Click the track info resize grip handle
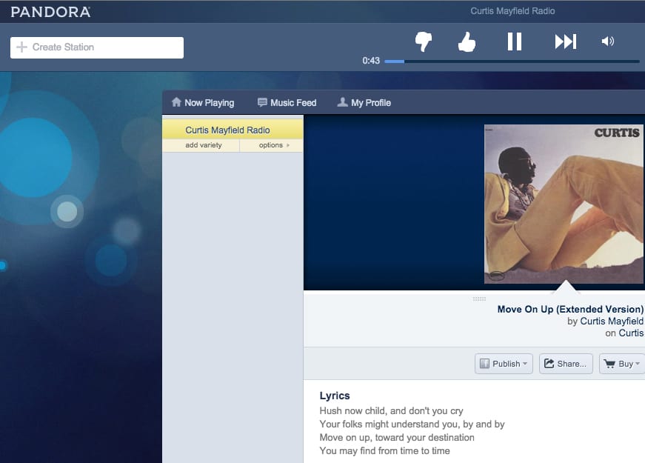The height and width of the screenshot is (463, 645). click(479, 299)
